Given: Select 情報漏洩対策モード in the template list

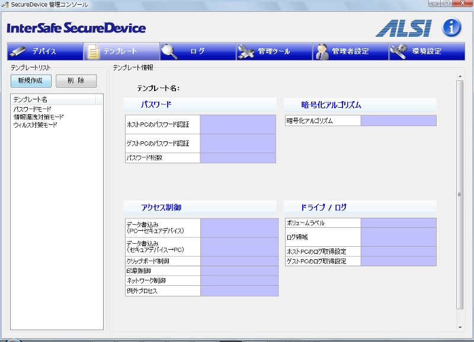Looking at the screenshot, I should tap(39, 117).
